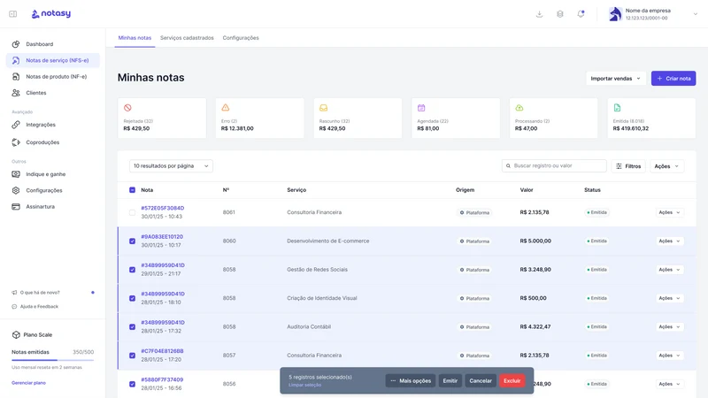The height and width of the screenshot is (398, 708).
Task: Open Ações menu for note 8057
Action: click(x=669, y=356)
